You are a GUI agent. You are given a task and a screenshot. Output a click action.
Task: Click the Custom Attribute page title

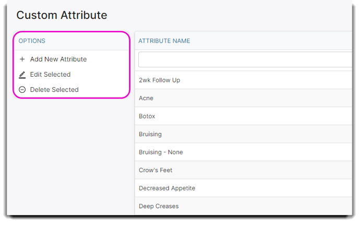pyautogui.click(x=62, y=15)
